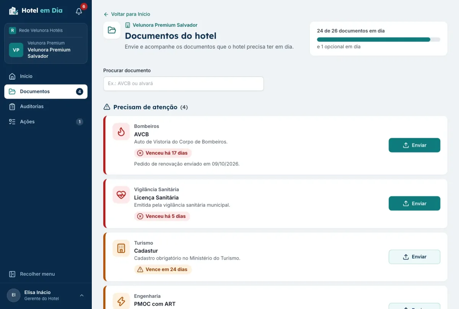Click the Hotel em Dia logo

tap(36, 11)
